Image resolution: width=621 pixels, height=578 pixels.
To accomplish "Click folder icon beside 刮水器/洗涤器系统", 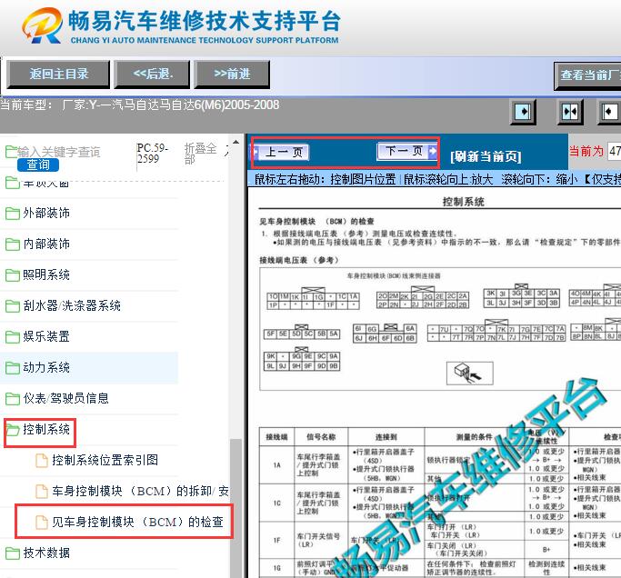I will pyautogui.click(x=13, y=306).
